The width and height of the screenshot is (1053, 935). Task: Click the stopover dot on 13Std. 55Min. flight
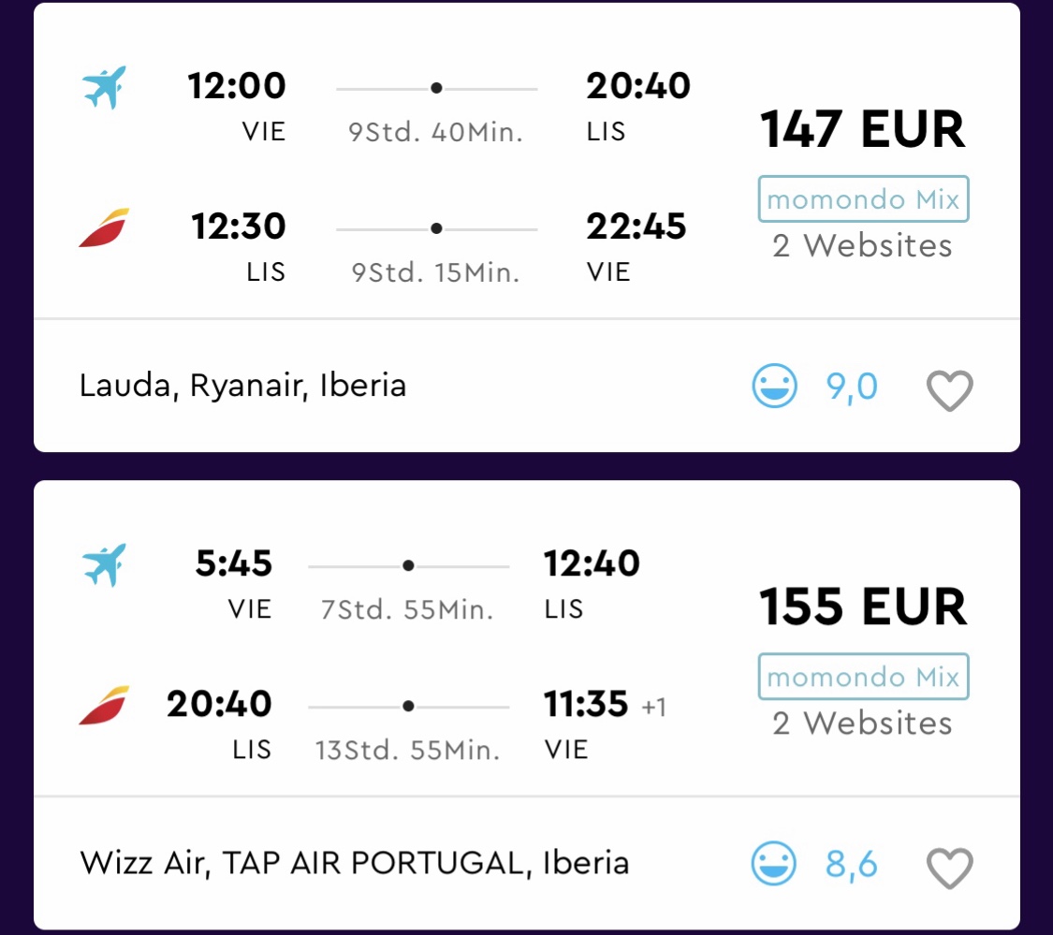[x=408, y=707]
